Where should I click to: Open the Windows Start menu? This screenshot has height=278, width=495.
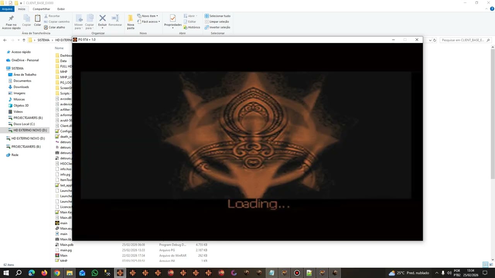6,273
